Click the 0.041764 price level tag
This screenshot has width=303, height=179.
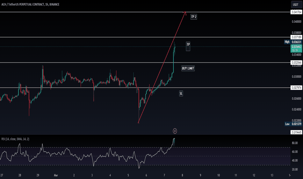[296, 12]
